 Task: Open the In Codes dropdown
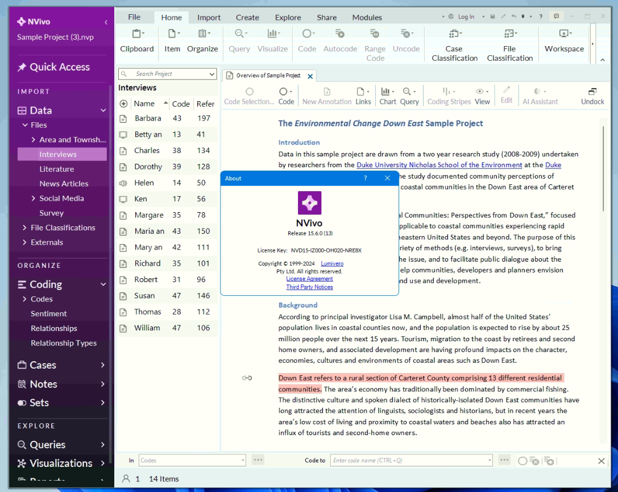(x=243, y=460)
